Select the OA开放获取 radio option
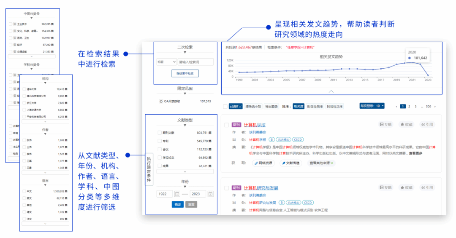Viewport: 456px width, 238px height. click(x=161, y=101)
